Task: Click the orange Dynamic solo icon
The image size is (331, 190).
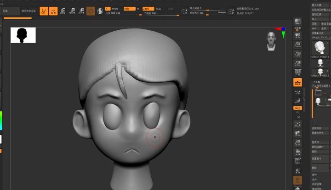Action: coord(297,180)
